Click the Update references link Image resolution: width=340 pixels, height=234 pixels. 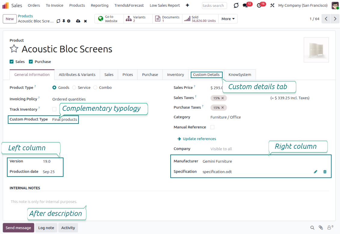pyautogui.click(x=199, y=139)
